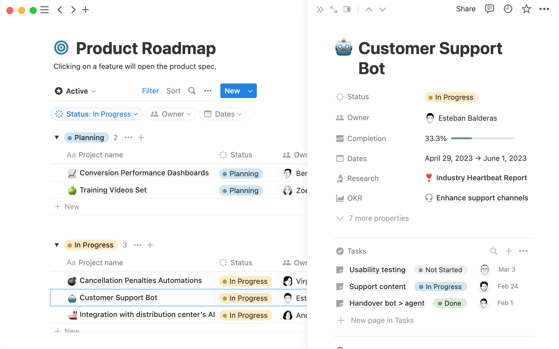Open search in the Product Roadmap toolbar
Viewport: 559px width, 349px height.
click(x=192, y=91)
